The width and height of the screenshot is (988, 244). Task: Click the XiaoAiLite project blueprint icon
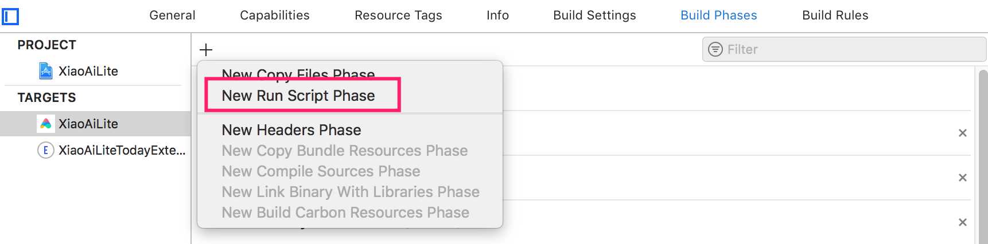46,71
